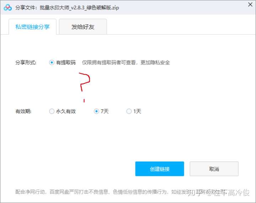Viewport: 256px width, 203px height.
Task: Click the Baidu Netdisk logo icon
Action: [x=8, y=7]
